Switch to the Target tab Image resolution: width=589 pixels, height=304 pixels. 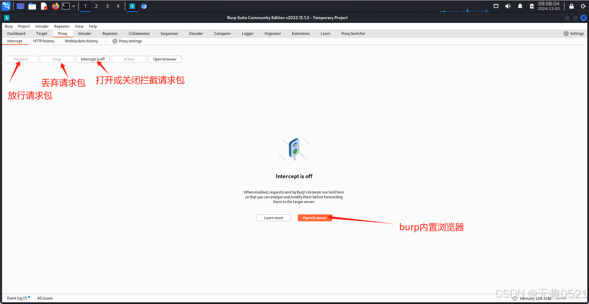pos(42,34)
